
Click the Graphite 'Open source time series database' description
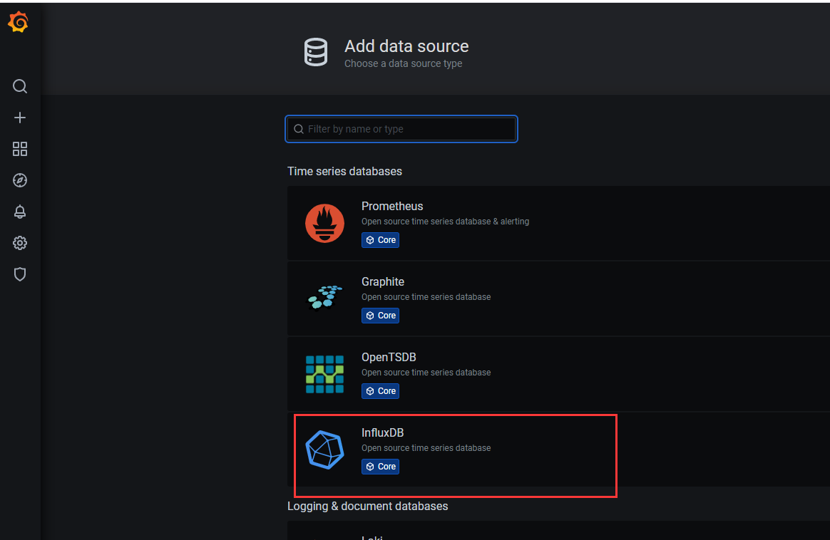pos(426,297)
